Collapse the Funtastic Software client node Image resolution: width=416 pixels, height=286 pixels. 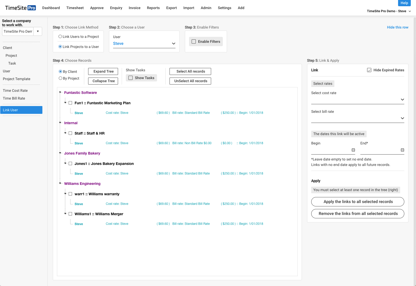pyautogui.click(x=60, y=92)
